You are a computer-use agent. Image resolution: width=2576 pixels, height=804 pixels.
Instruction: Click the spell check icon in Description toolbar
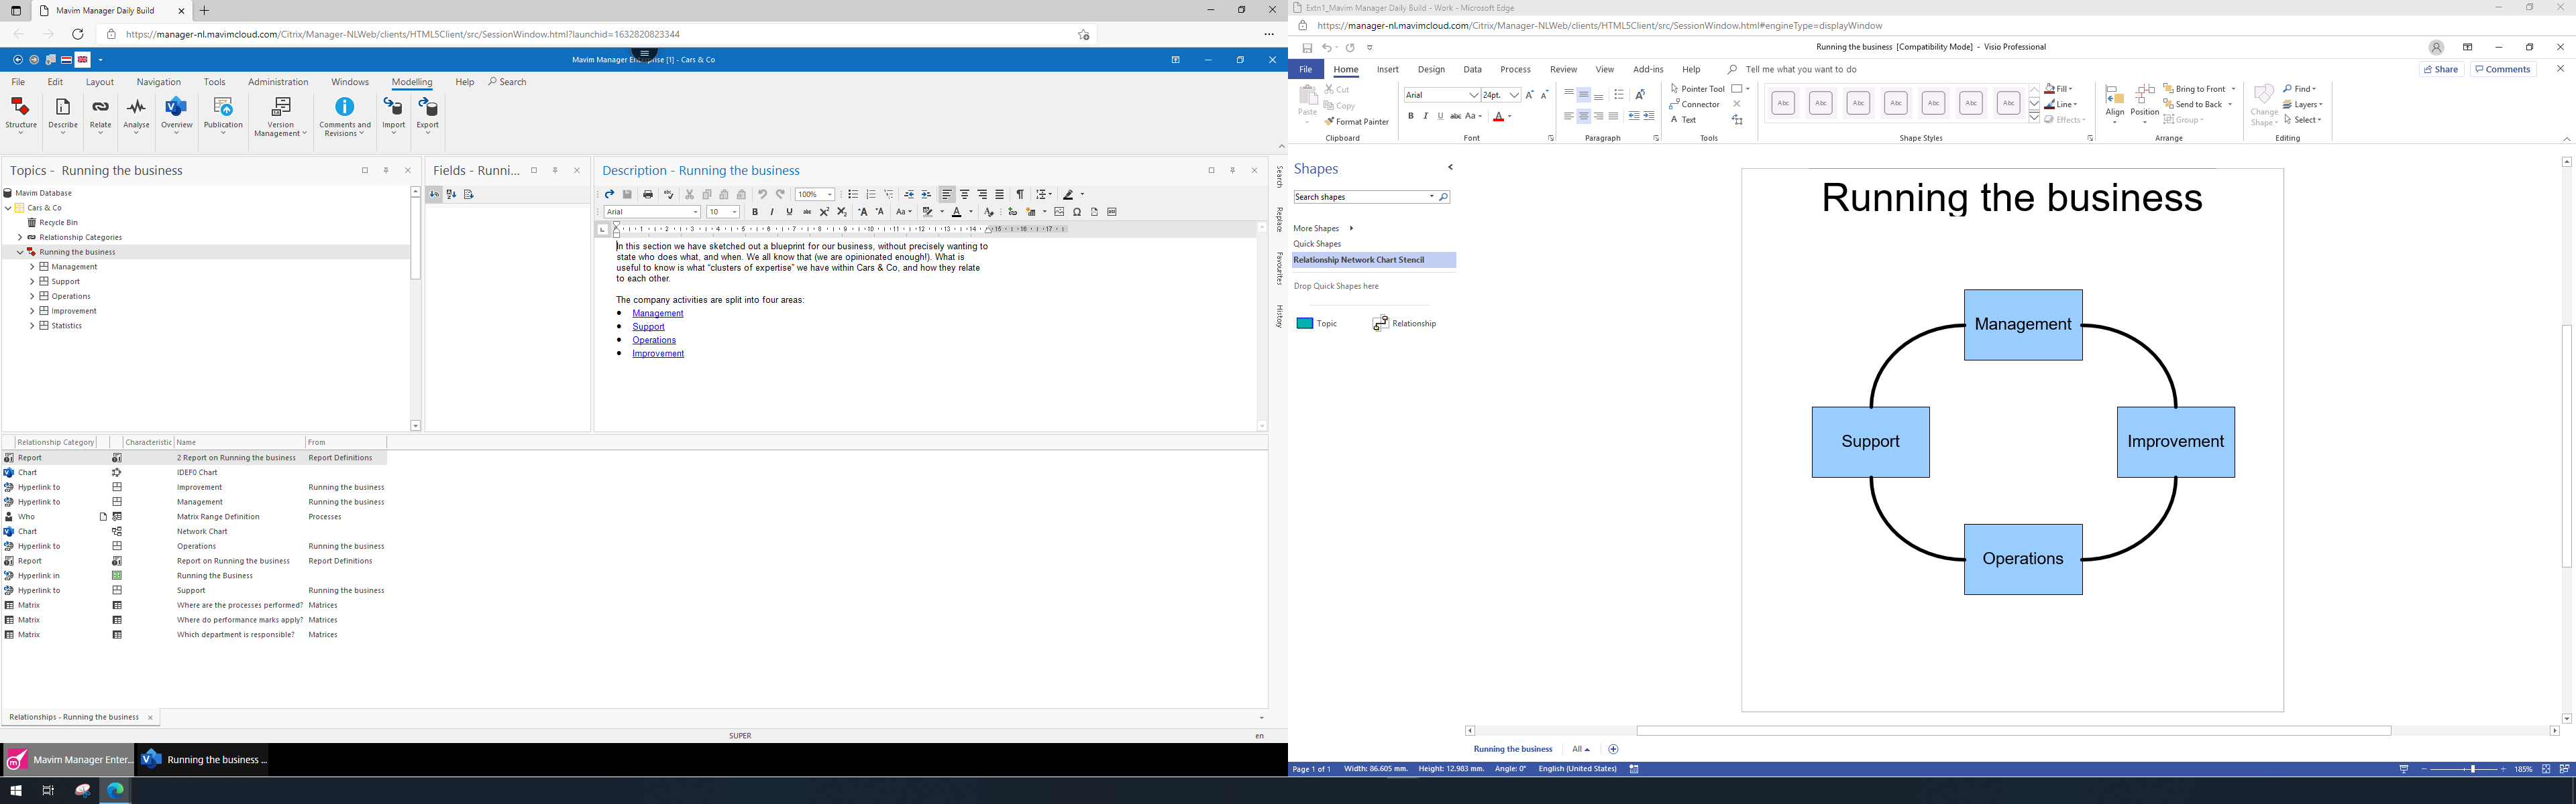pos(669,195)
